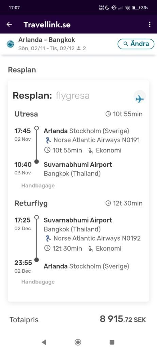
Task: Open the three-dot overflow menu
Action: click(150, 24)
